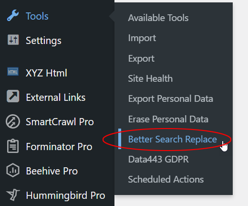Open Hummingbird Pro menu label
Image resolution: width=248 pixels, height=206 pixels.
point(65,195)
